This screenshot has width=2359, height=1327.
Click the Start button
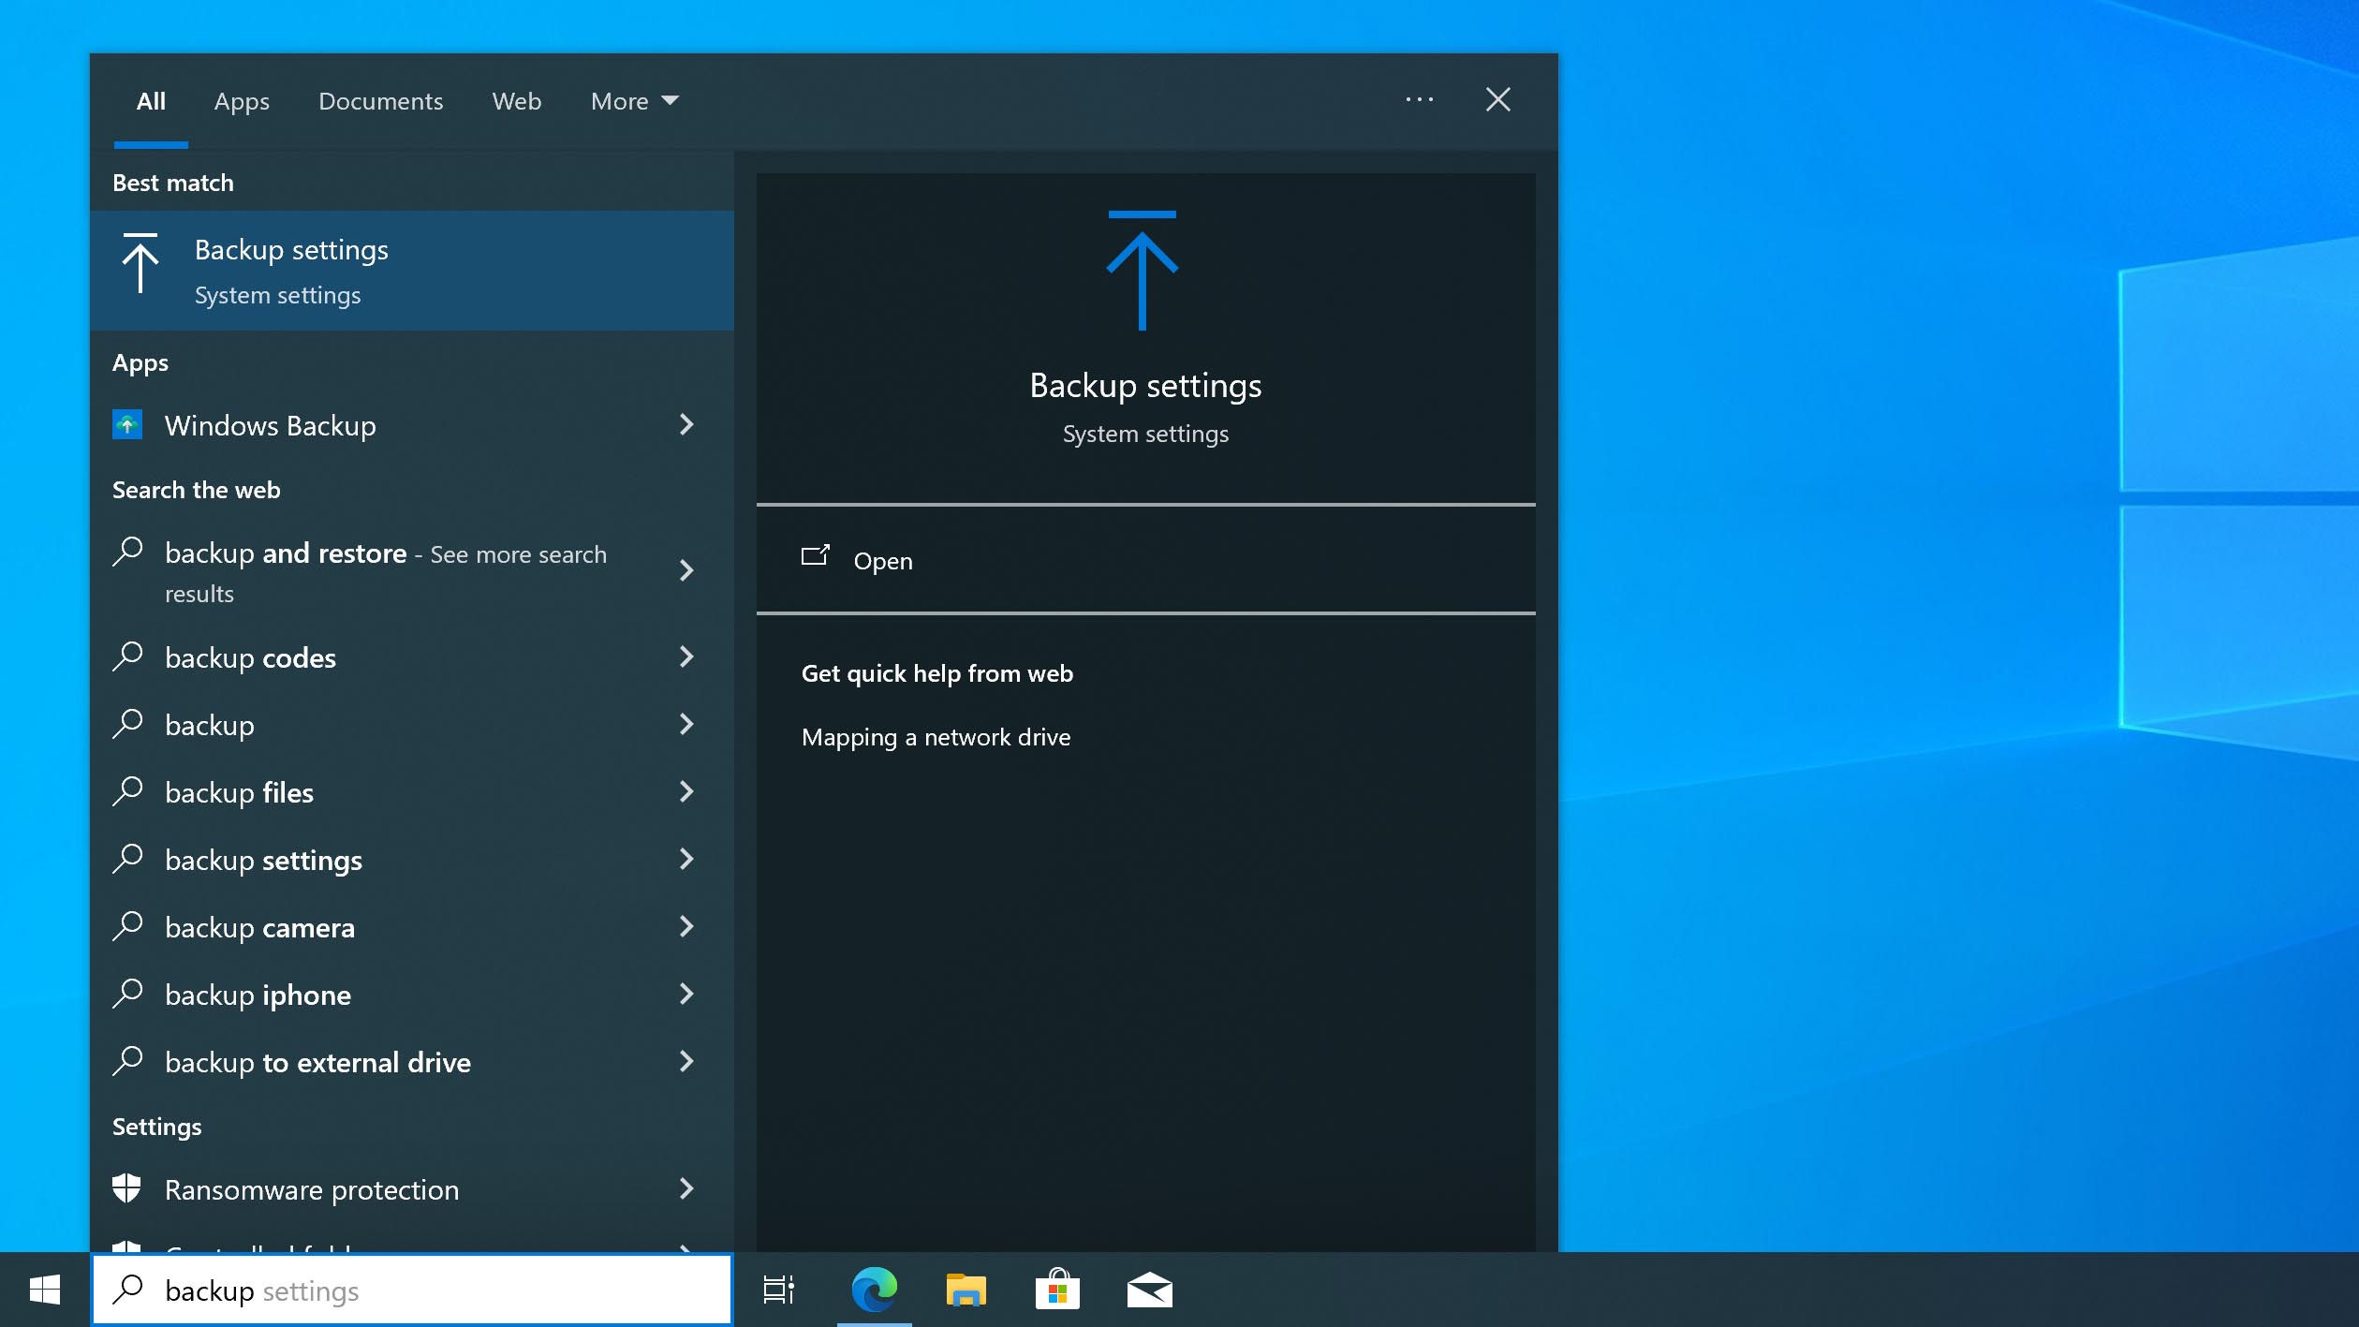[44, 1290]
